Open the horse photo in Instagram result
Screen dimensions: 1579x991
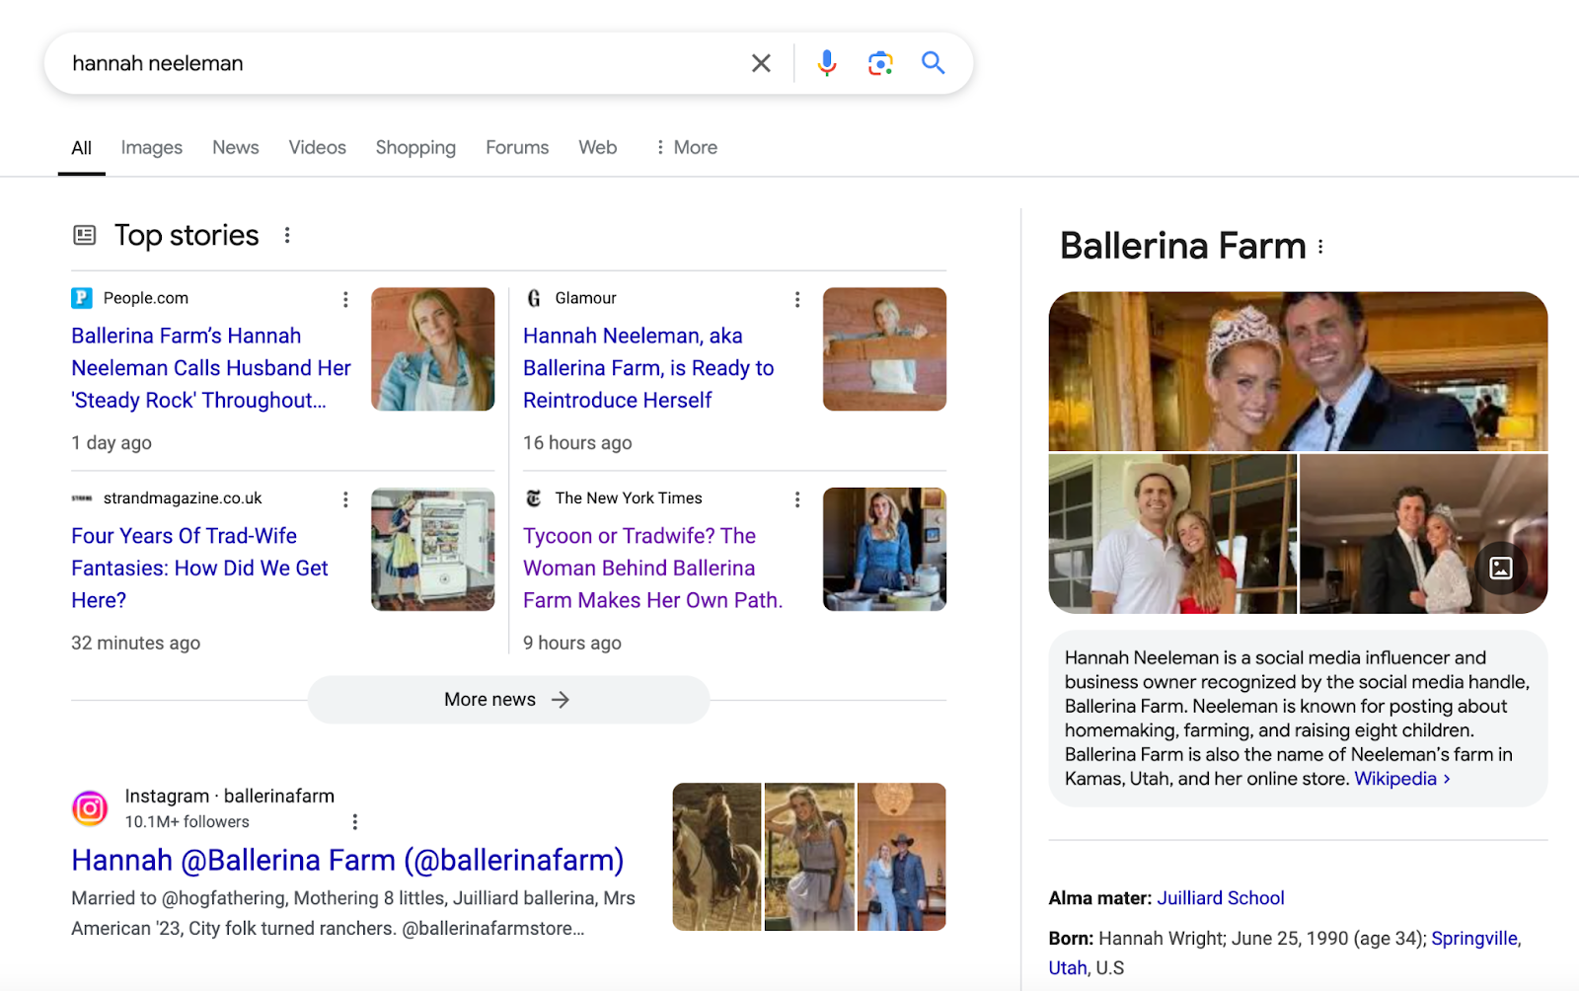coord(716,857)
